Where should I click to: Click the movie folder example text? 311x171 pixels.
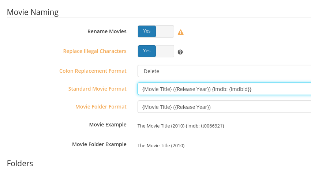pyautogui.click(x=161, y=145)
